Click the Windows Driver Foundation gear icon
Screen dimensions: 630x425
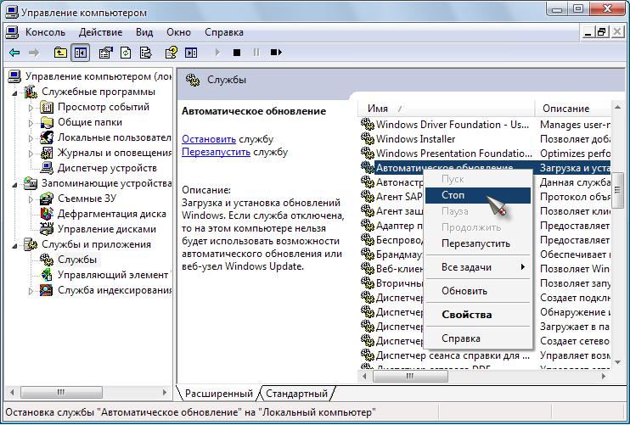368,124
